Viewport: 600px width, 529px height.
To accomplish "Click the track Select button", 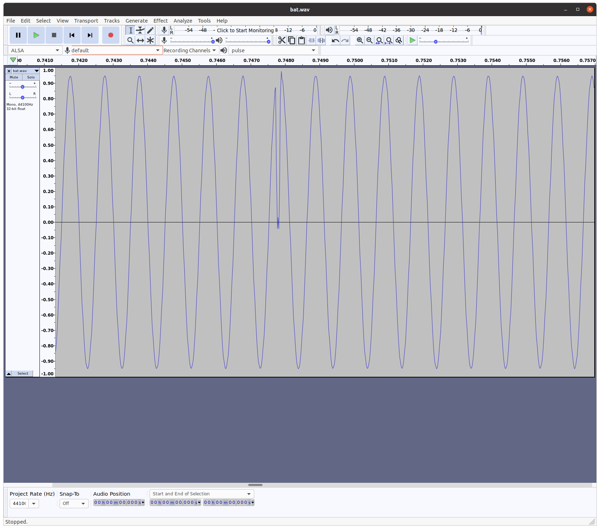I will [x=23, y=373].
